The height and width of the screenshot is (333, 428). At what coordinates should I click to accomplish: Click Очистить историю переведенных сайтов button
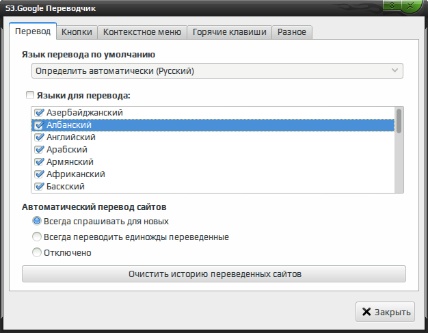pos(214,274)
